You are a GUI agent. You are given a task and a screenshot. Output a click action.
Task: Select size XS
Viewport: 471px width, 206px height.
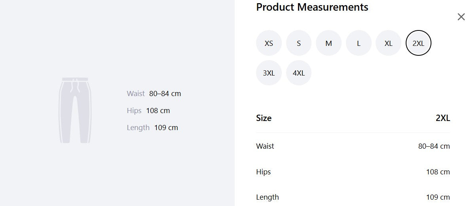click(269, 43)
